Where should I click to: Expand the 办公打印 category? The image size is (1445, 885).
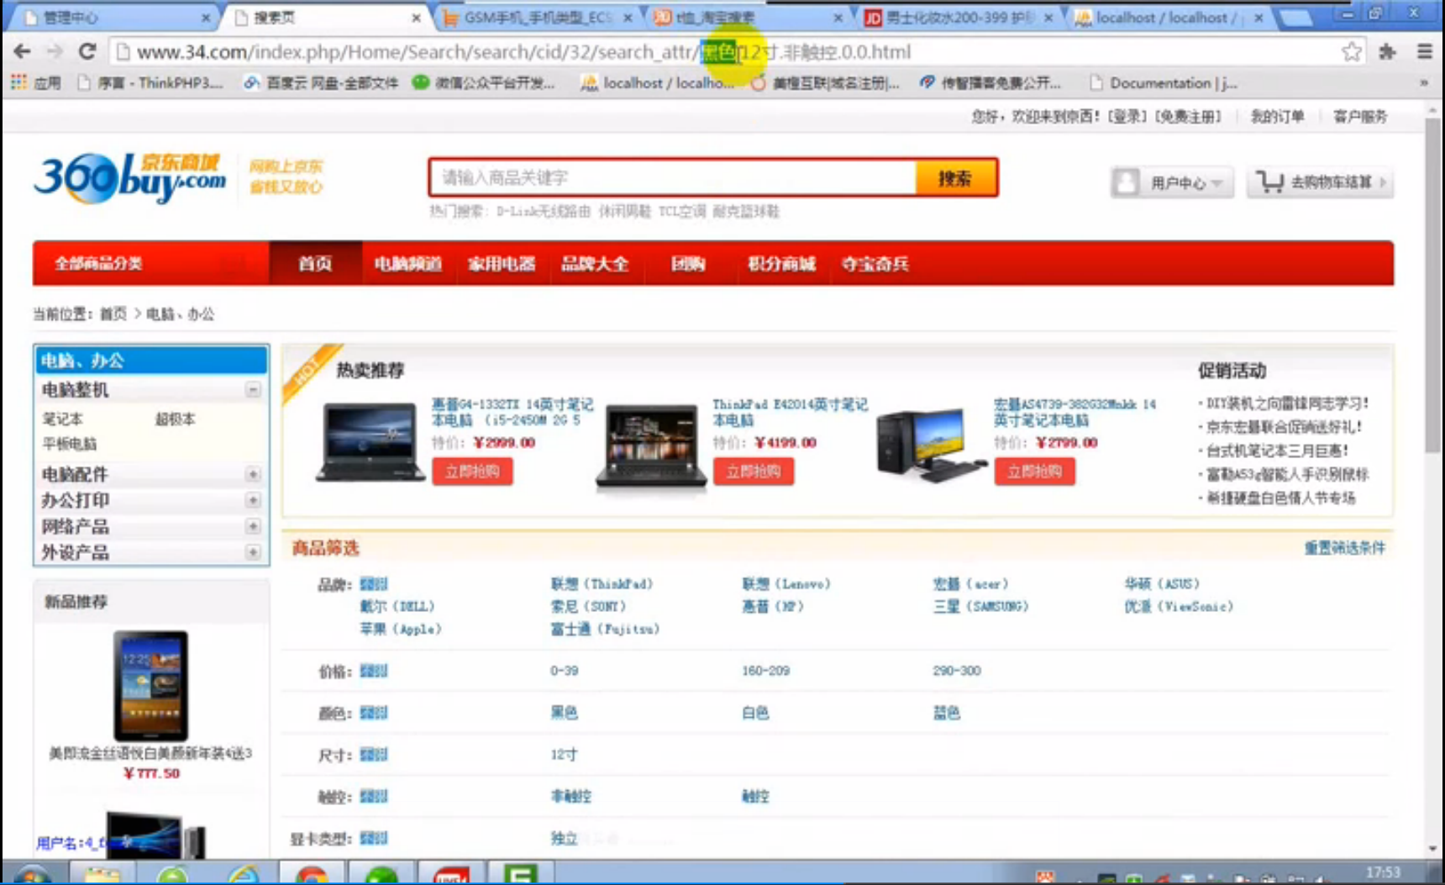click(x=253, y=501)
